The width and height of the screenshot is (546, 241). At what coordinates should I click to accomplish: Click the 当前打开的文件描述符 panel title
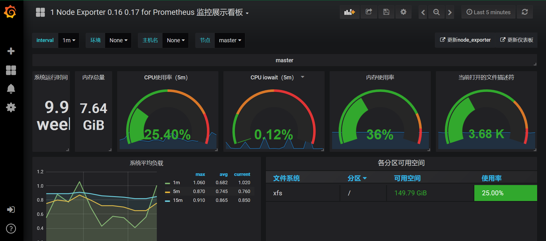pyautogui.click(x=486, y=77)
